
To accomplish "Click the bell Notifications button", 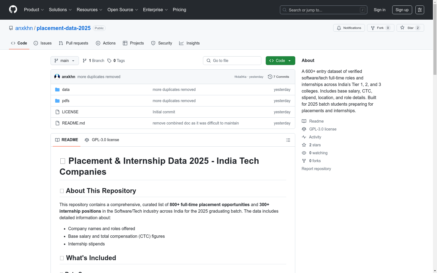I will pyautogui.click(x=349, y=28).
